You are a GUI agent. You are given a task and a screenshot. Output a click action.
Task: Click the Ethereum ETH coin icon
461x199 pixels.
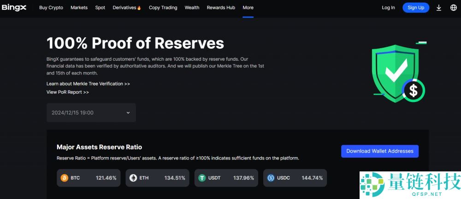pyautogui.click(x=133, y=178)
